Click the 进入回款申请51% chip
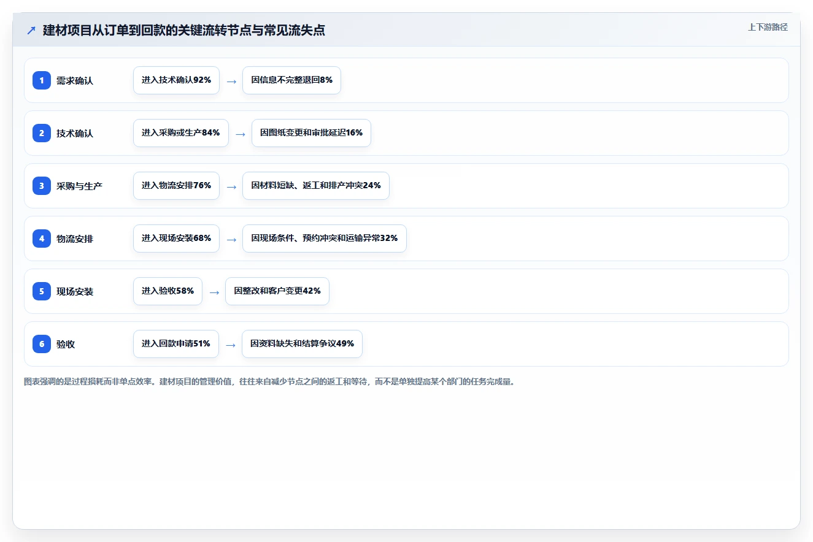Viewport: 813px width, 542px height. [176, 344]
